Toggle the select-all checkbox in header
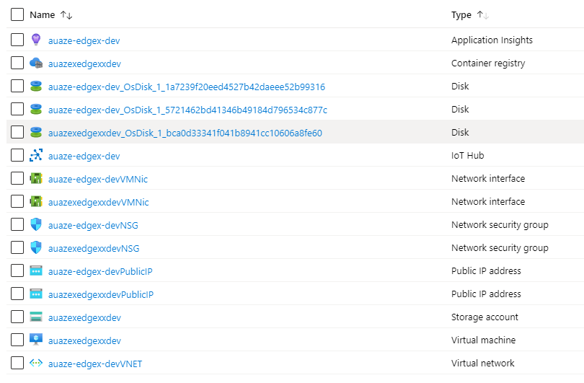The width and height of the screenshot is (584, 383). click(17, 15)
